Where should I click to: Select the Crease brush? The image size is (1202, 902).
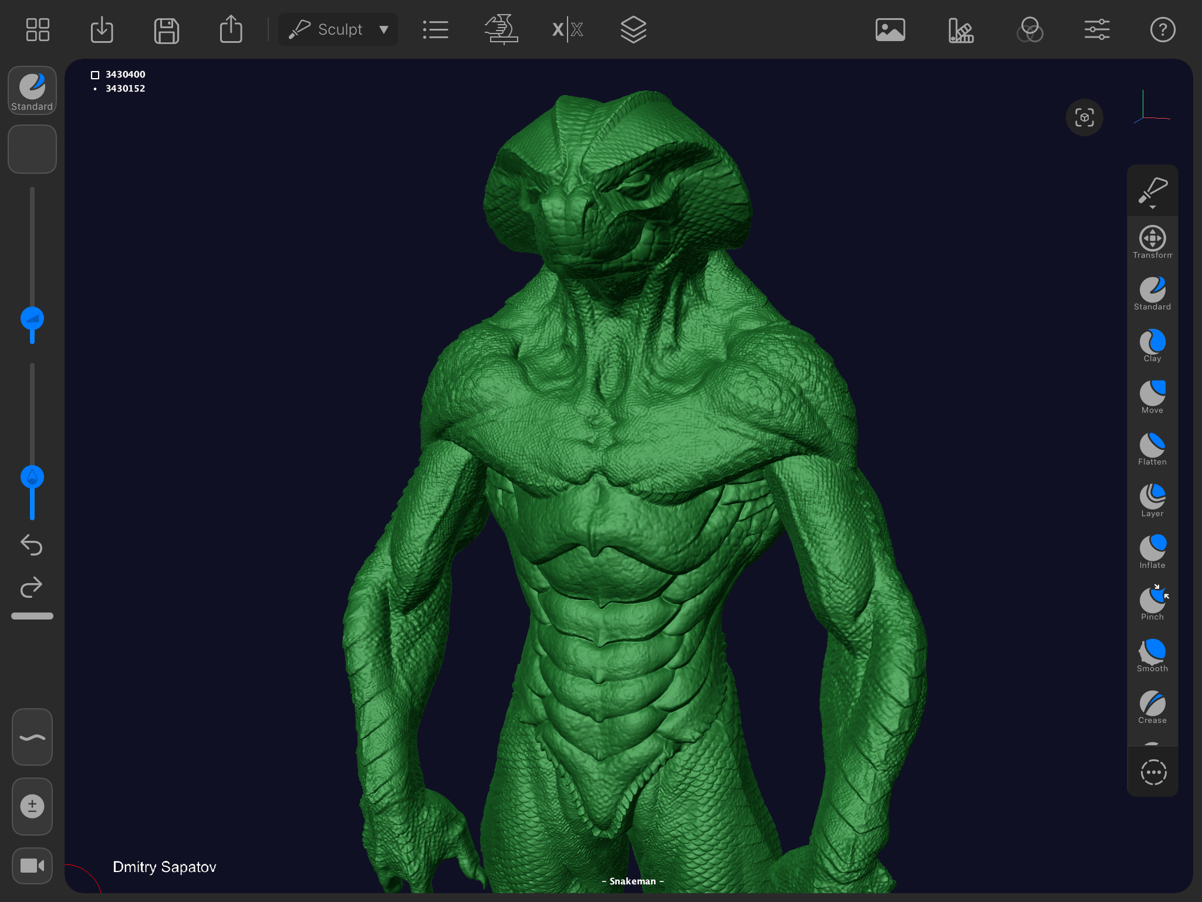(1153, 707)
